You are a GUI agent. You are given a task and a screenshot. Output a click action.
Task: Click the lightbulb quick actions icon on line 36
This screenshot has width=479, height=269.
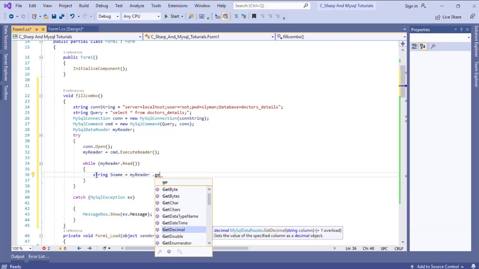33,174
